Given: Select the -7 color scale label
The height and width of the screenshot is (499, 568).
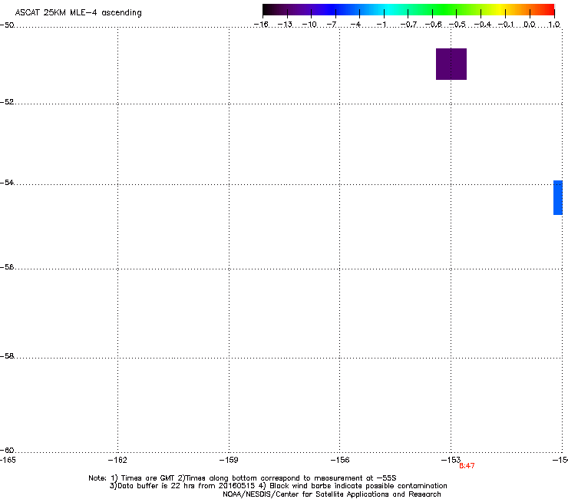Looking at the screenshot, I should coord(332,25).
